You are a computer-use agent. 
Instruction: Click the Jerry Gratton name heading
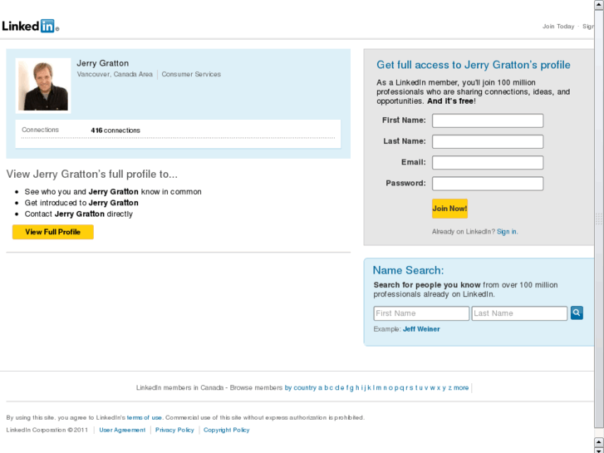coord(102,63)
